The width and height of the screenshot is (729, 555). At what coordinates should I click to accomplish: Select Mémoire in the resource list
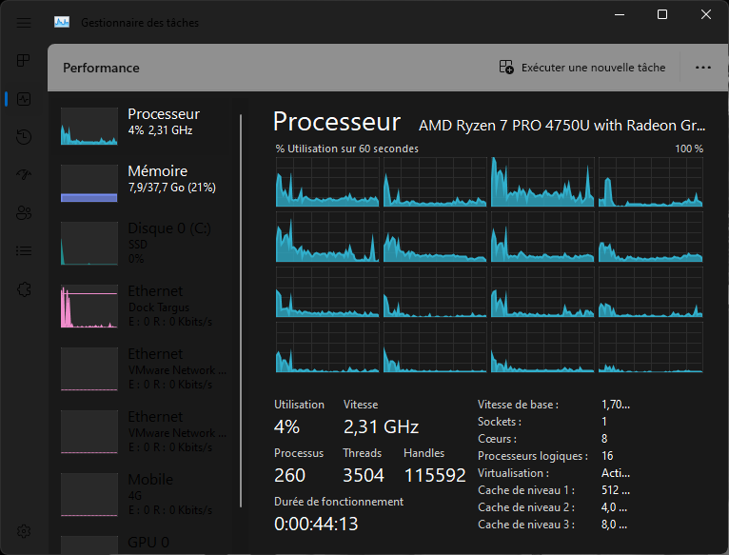[x=144, y=183]
